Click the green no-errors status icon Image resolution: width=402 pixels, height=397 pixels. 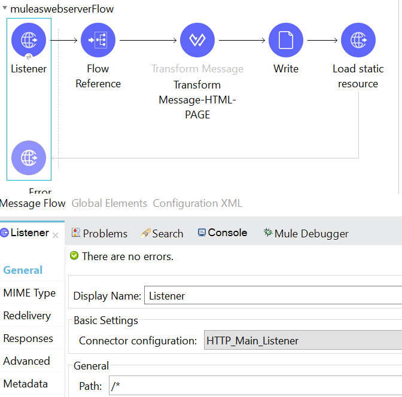[74, 256]
